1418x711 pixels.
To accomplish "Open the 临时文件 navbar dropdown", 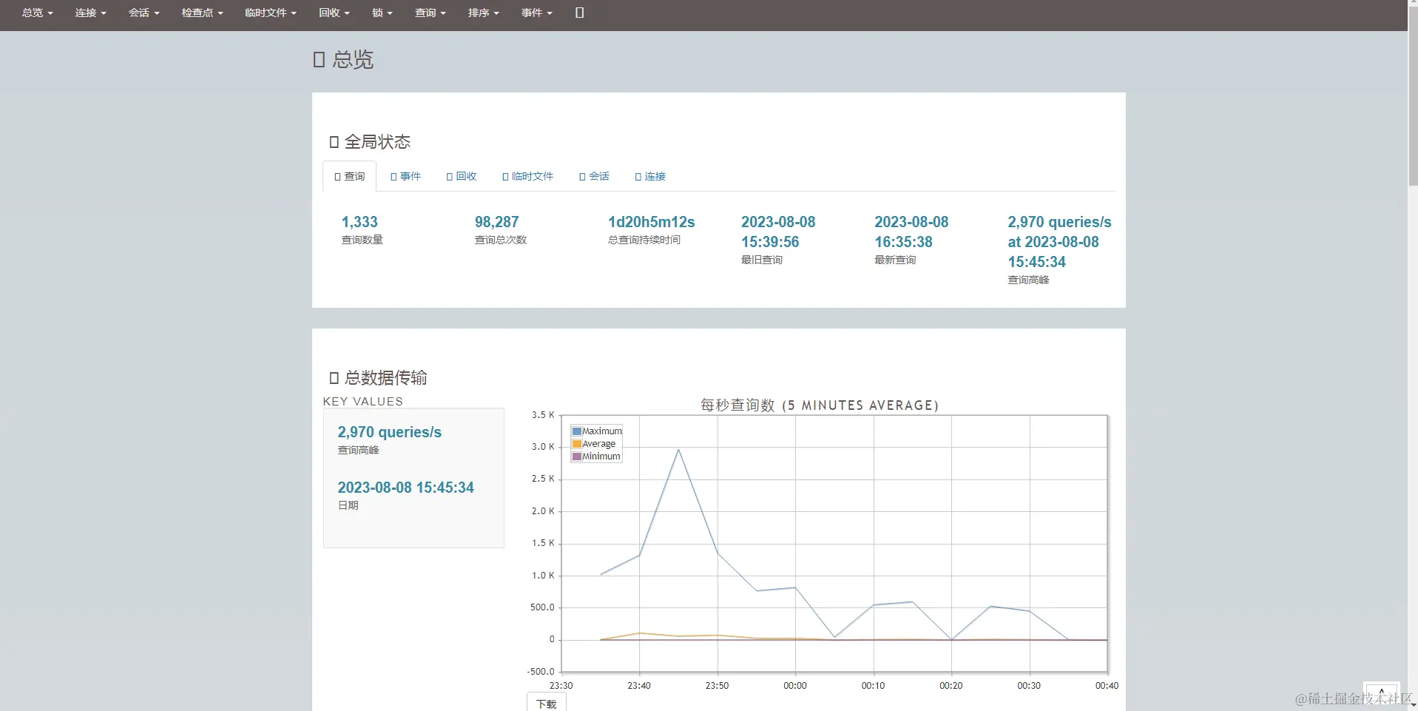I will pos(271,13).
